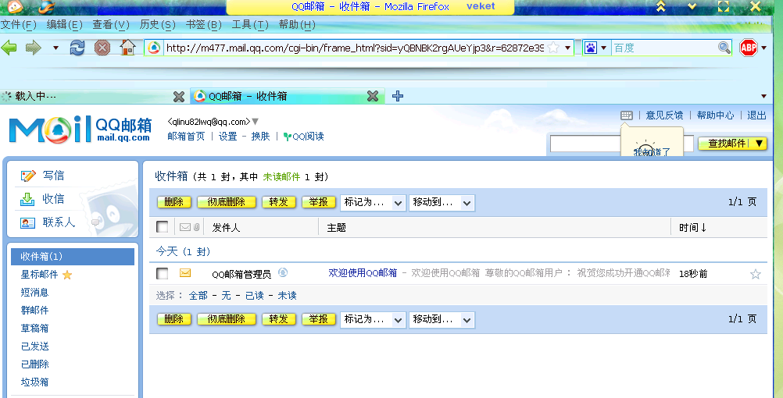This screenshot has height=398, width=783.
Task: Click the attachment paperclip column header
Action: click(197, 227)
